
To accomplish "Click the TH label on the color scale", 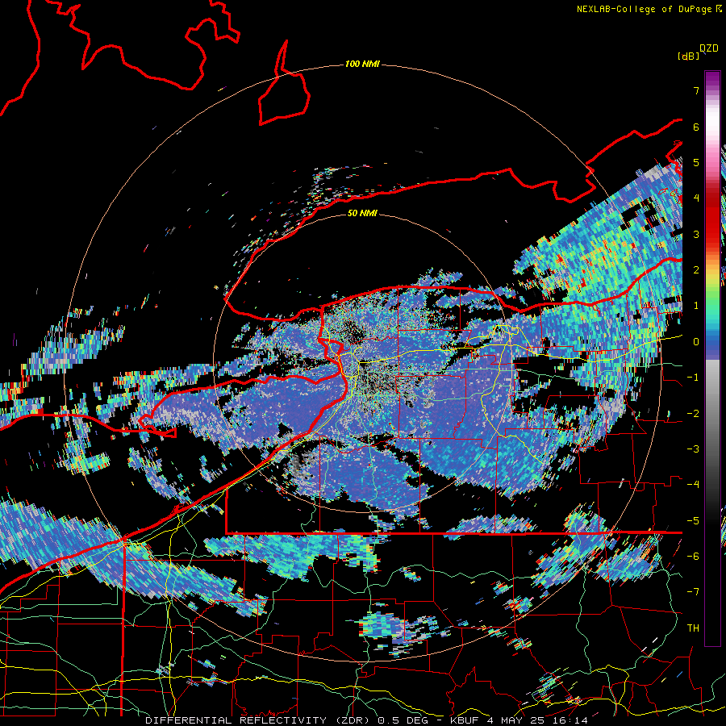I will pos(693,628).
